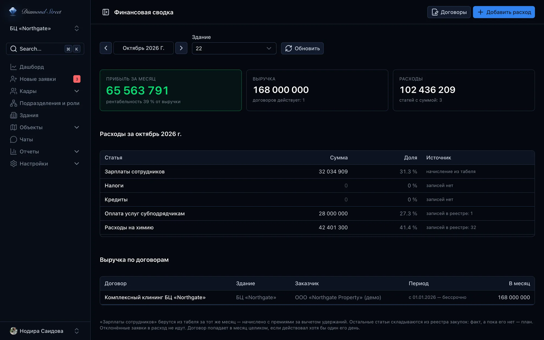This screenshot has width=544, height=340.
Task: Go to previous month arrow
Action: (106, 48)
